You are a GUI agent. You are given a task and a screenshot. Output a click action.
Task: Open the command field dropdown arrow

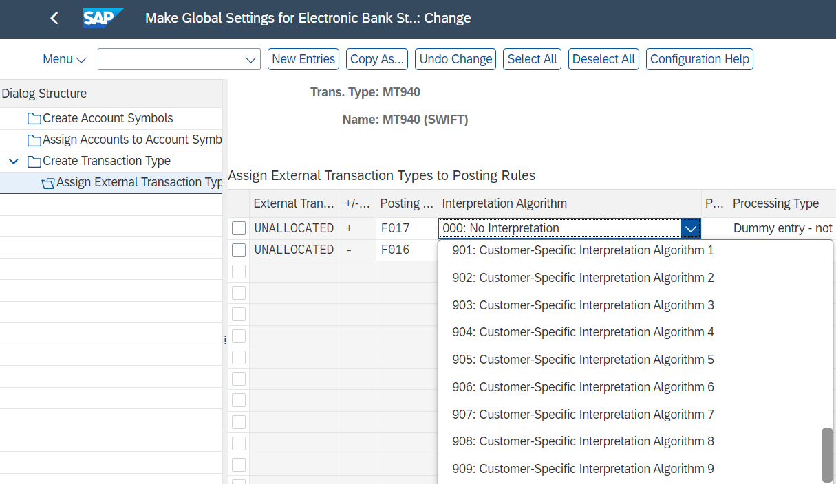[x=250, y=60]
